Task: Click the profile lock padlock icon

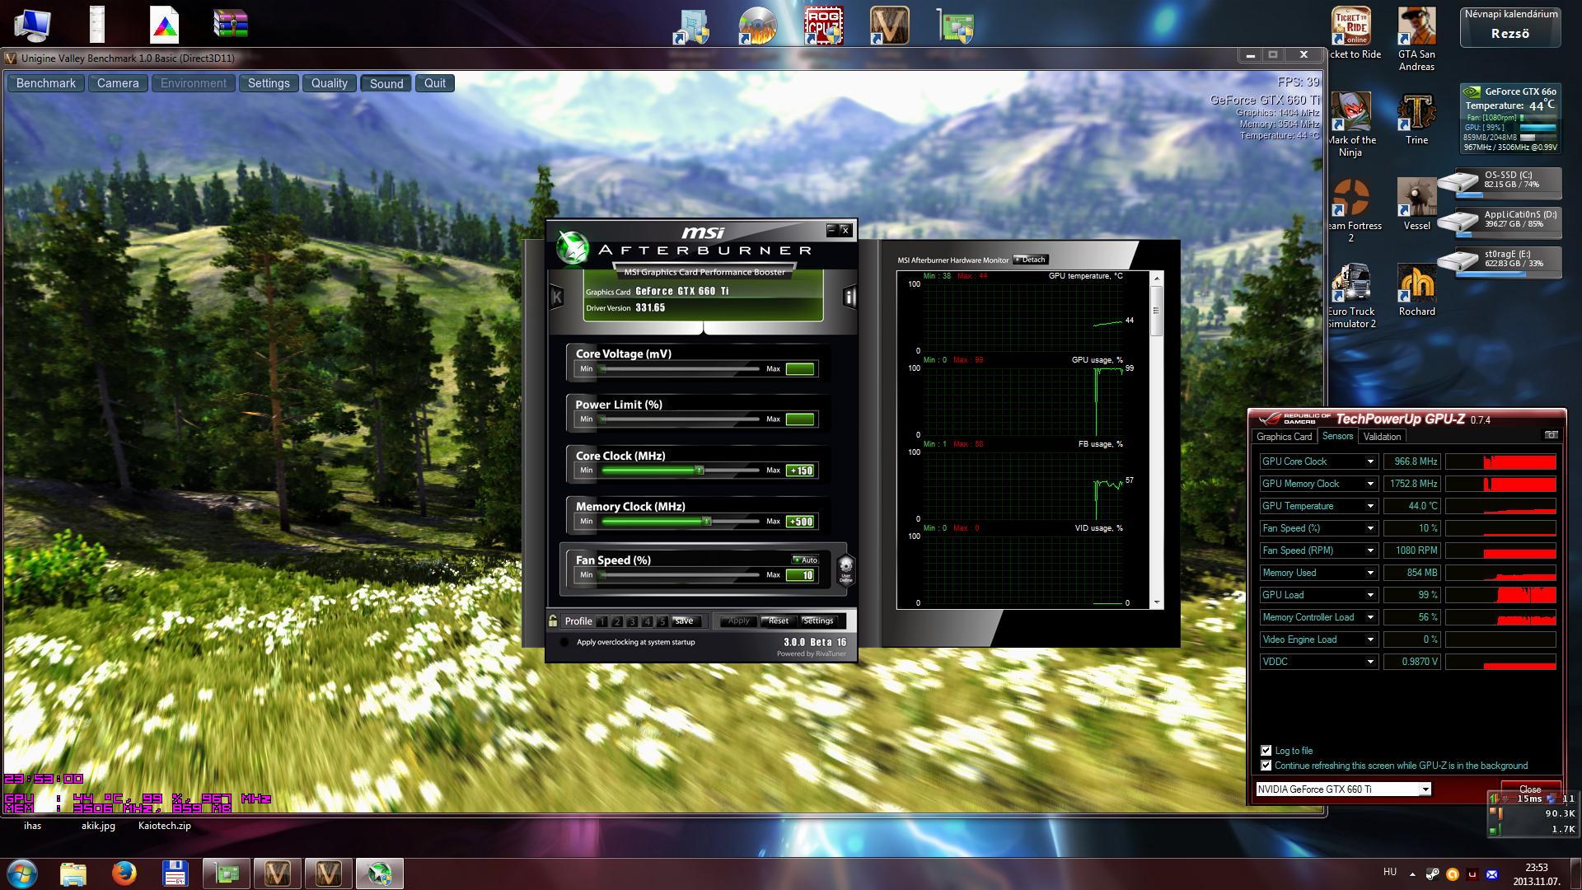Action: [553, 621]
